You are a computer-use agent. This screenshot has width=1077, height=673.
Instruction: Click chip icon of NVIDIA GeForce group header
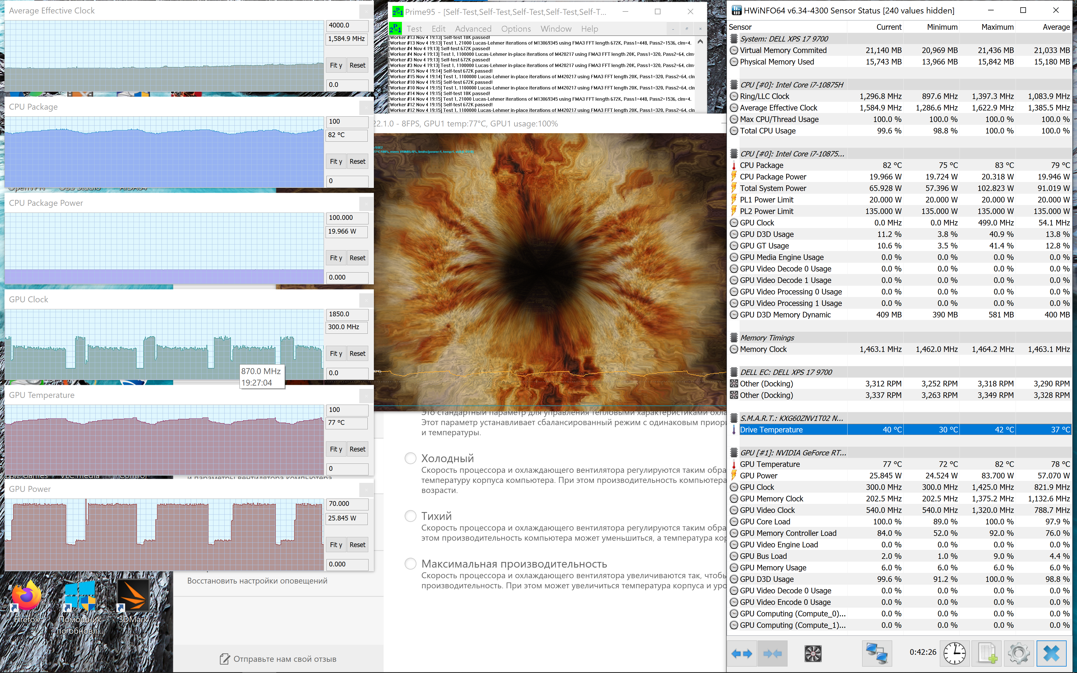pos(734,453)
